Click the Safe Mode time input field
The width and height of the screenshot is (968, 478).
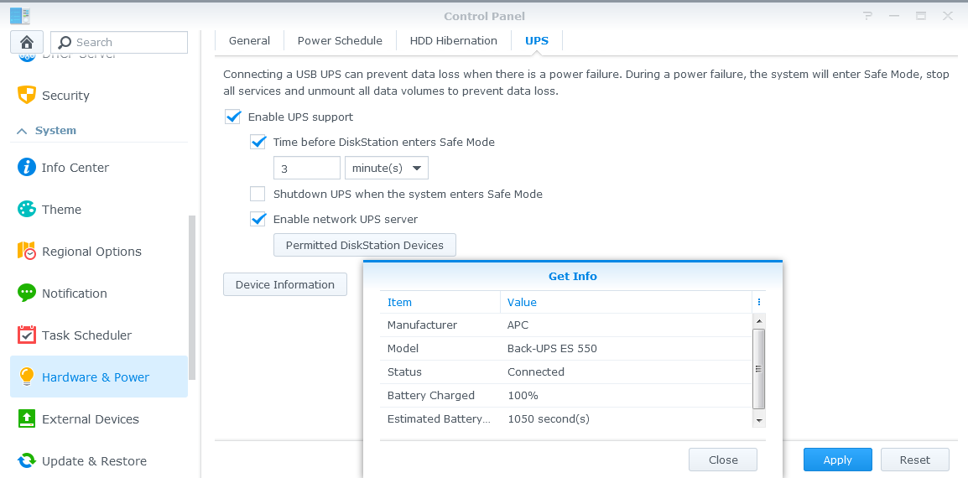pos(306,168)
